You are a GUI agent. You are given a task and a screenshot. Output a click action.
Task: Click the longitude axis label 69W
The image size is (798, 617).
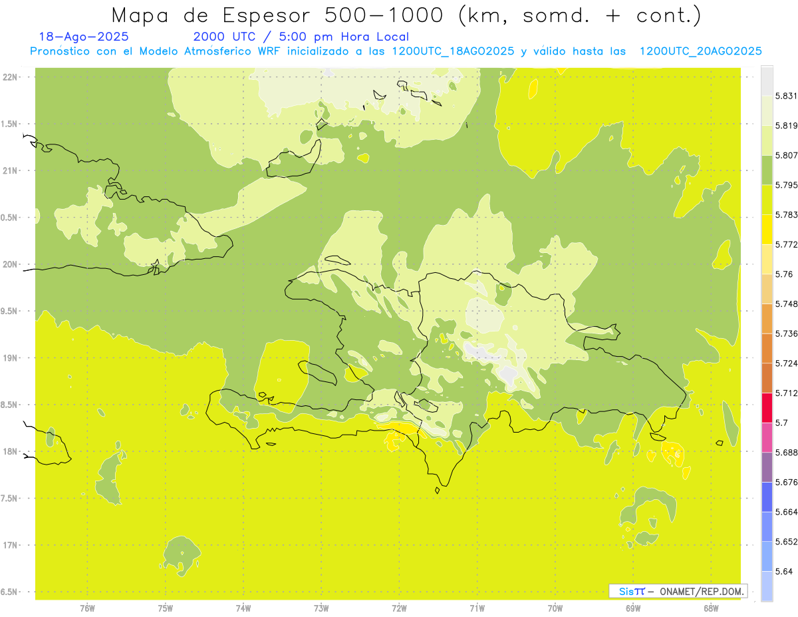tap(633, 608)
